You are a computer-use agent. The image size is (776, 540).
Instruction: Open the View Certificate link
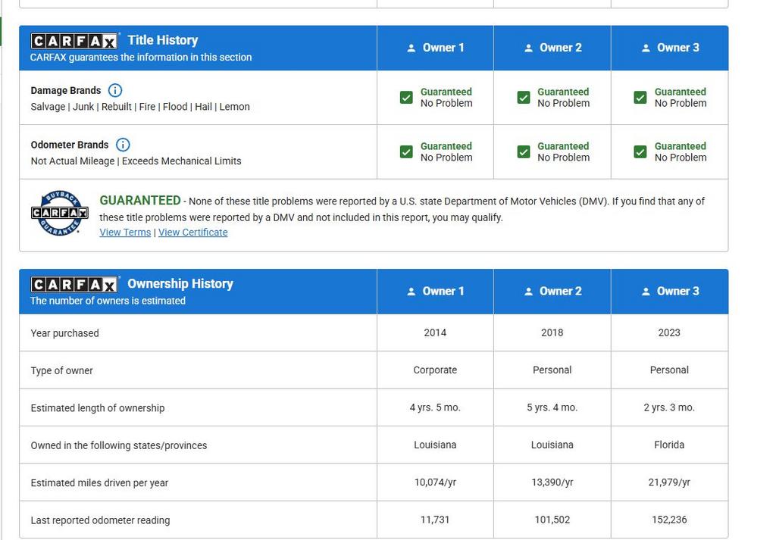click(x=192, y=233)
